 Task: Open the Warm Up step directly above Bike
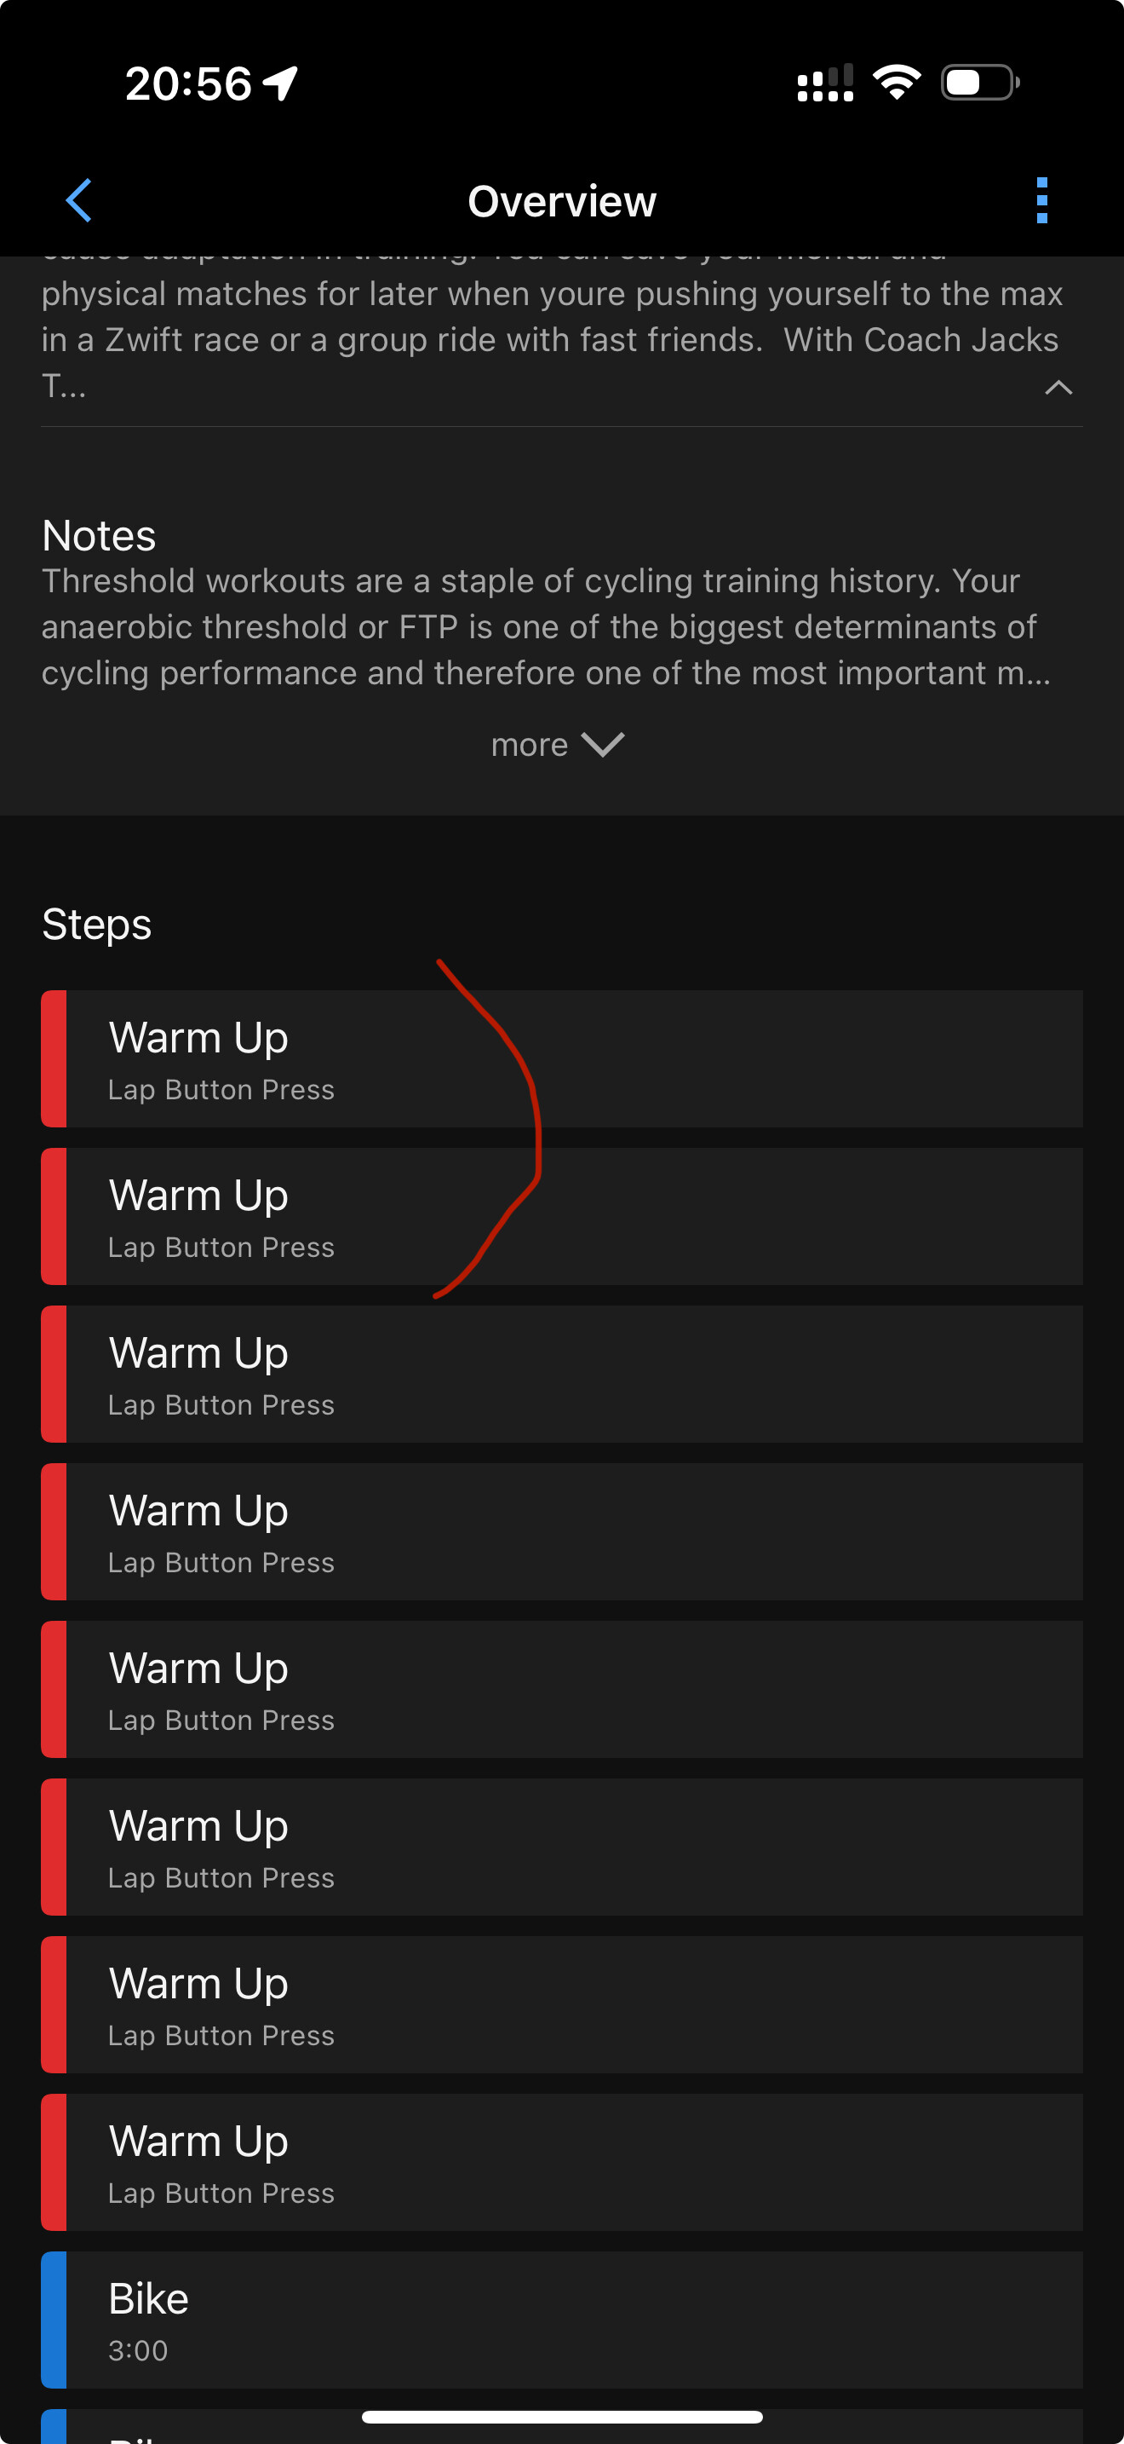561,2162
